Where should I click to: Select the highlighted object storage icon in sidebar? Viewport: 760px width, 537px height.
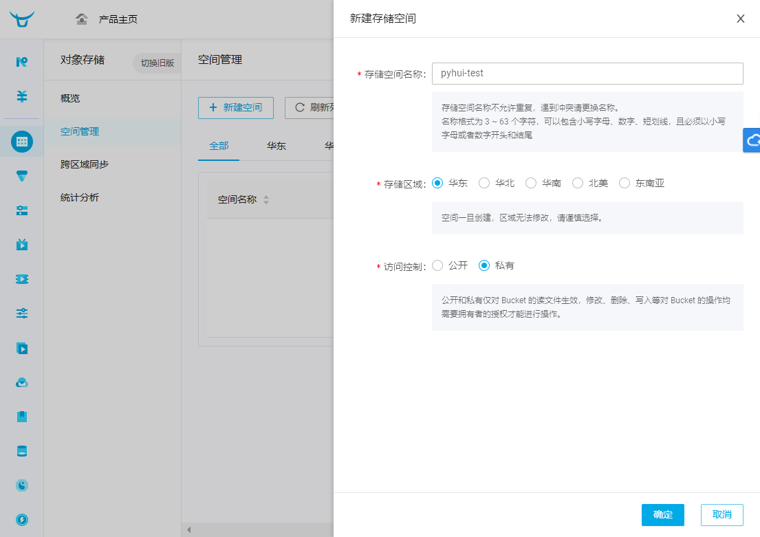pyautogui.click(x=21, y=142)
